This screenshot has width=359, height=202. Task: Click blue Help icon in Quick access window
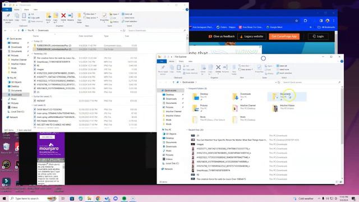[342, 61]
